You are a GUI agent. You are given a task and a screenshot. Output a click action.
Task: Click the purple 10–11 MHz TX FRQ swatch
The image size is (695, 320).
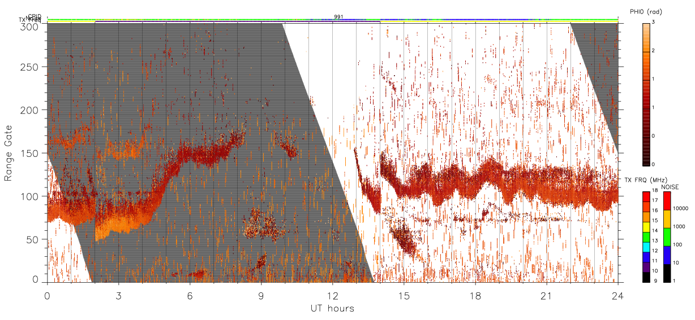point(646,266)
